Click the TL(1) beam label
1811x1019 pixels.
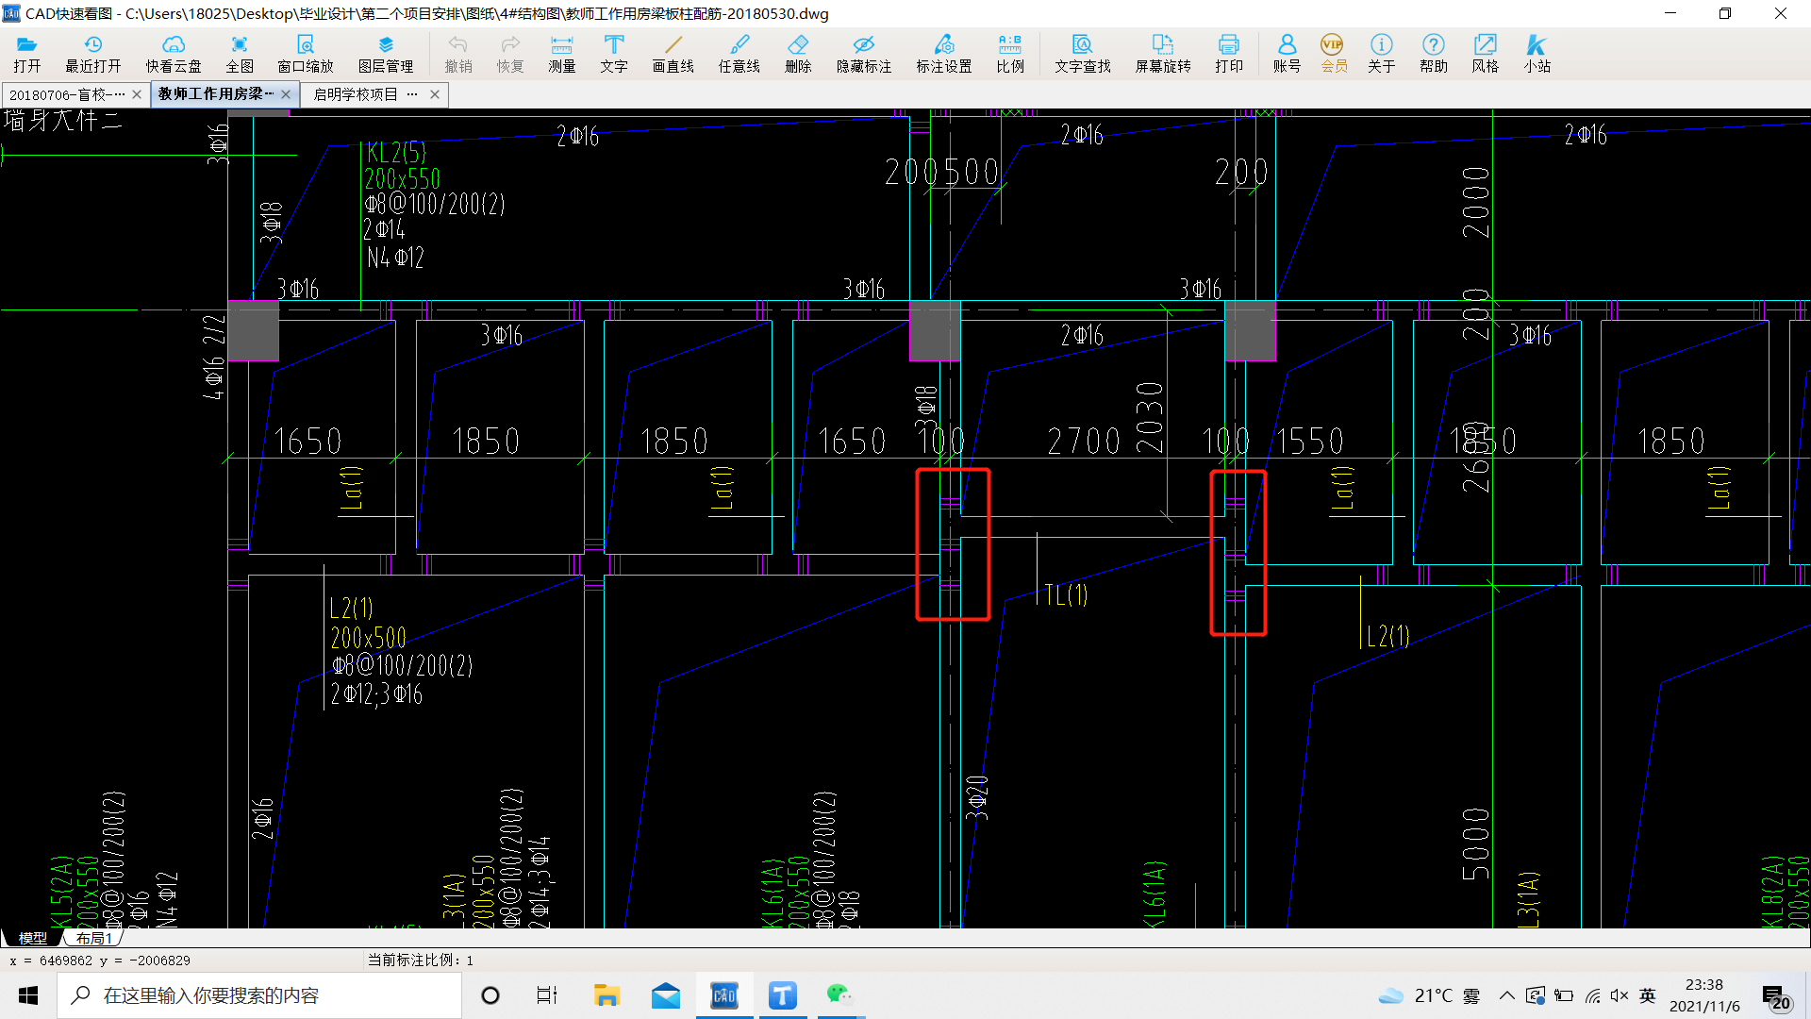coord(1067,594)
